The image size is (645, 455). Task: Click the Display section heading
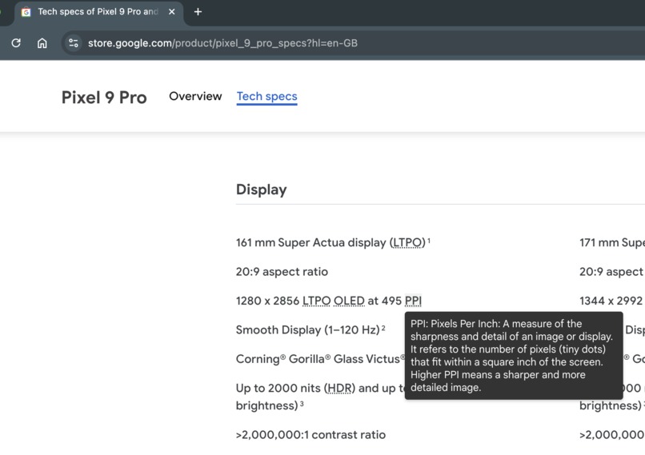click(x=261, y=190)
